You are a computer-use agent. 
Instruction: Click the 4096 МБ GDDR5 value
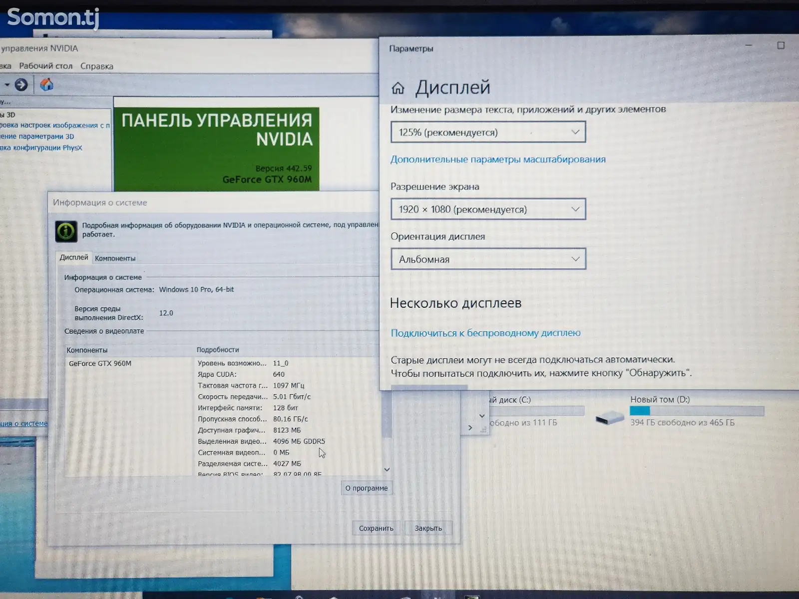(x=299, y=441)
